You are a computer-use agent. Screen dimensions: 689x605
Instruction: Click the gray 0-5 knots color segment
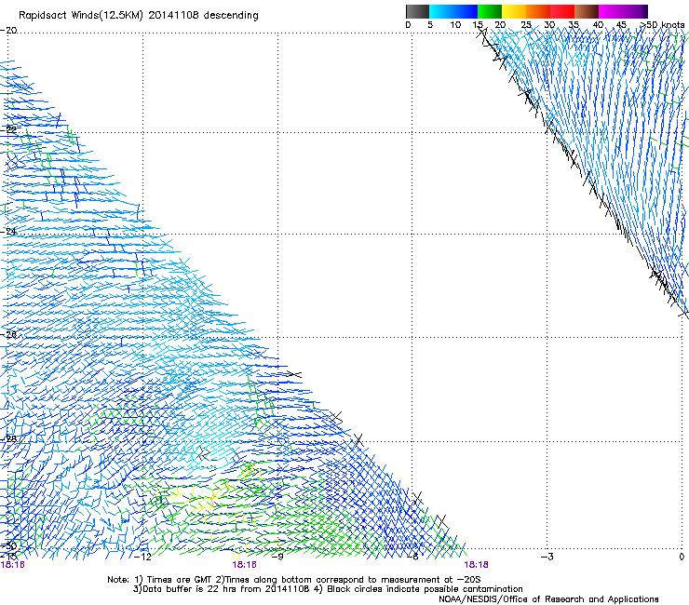coord(417,11)
